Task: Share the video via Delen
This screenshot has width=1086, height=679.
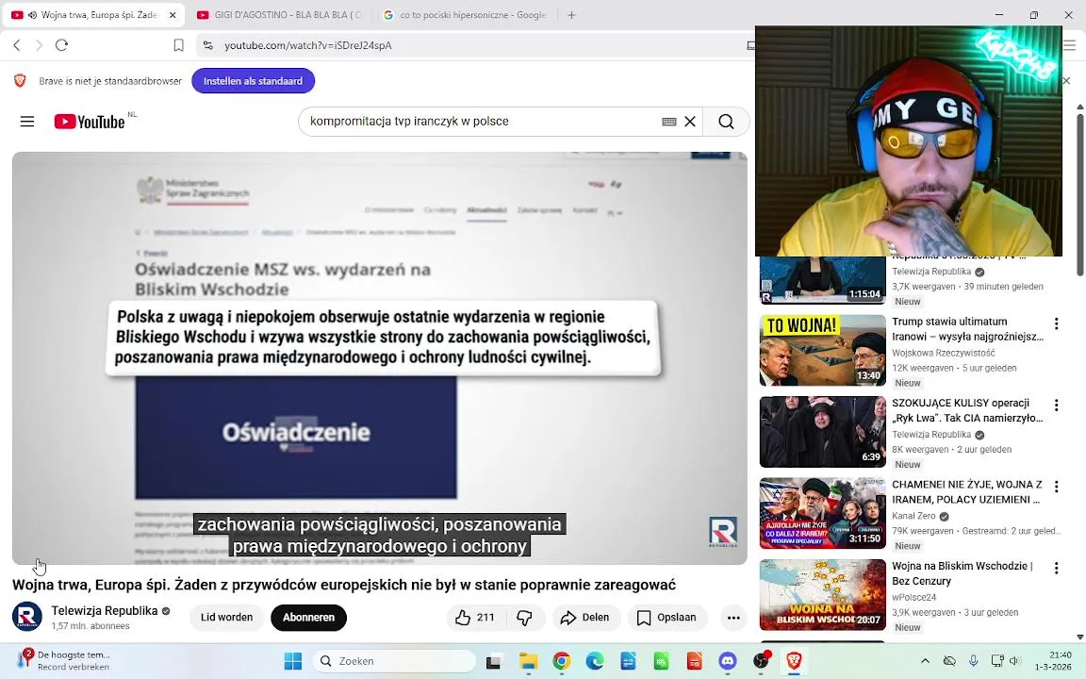Action: click(x=585, y=618)
